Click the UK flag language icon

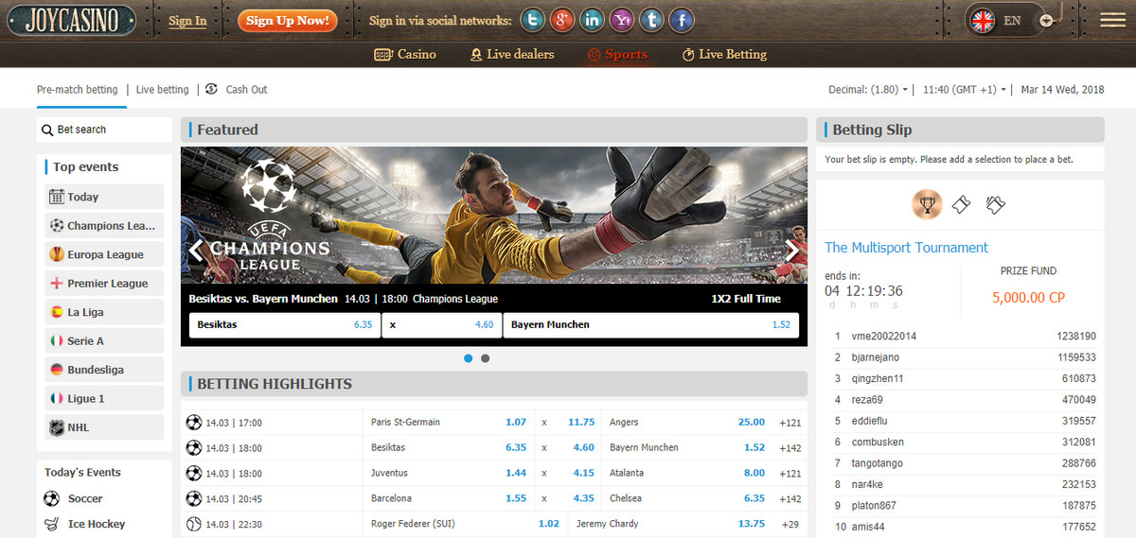[x=983, y=20]
